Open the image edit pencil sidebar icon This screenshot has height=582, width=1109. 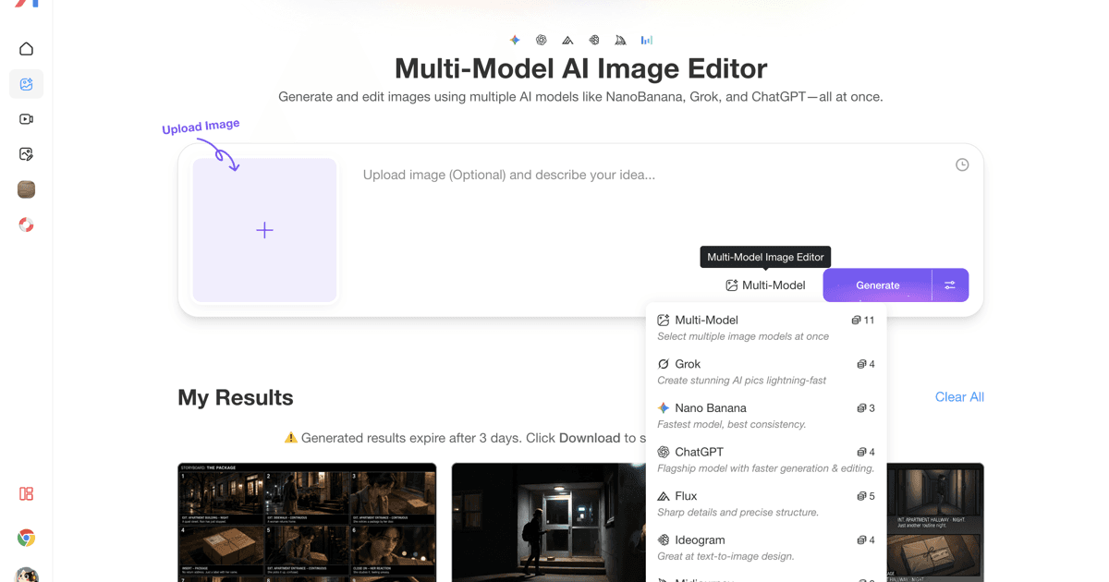(26, 154)
